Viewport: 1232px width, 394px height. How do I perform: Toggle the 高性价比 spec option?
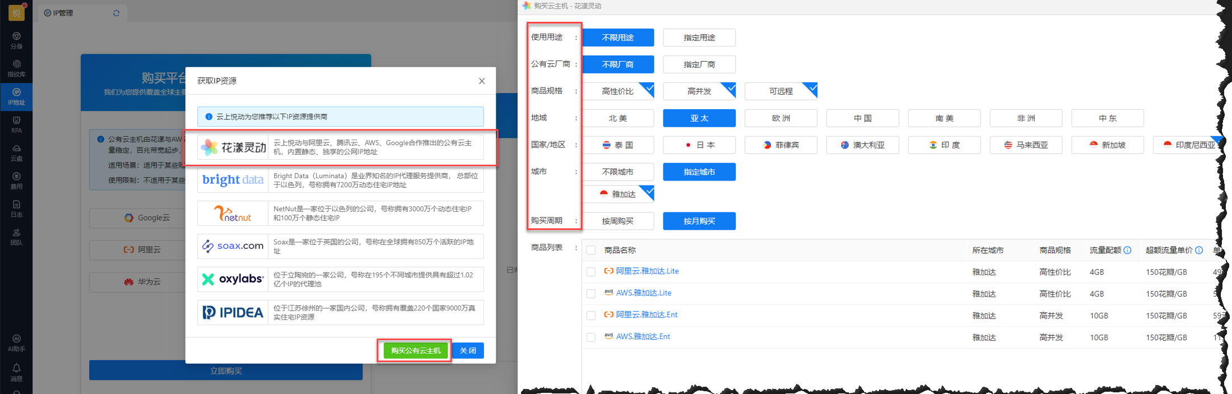pyautogui.click(x=618, y=91)
